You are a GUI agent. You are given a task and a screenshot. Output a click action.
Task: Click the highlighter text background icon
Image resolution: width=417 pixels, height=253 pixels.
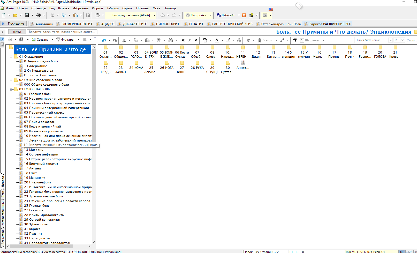pos(228,40)
